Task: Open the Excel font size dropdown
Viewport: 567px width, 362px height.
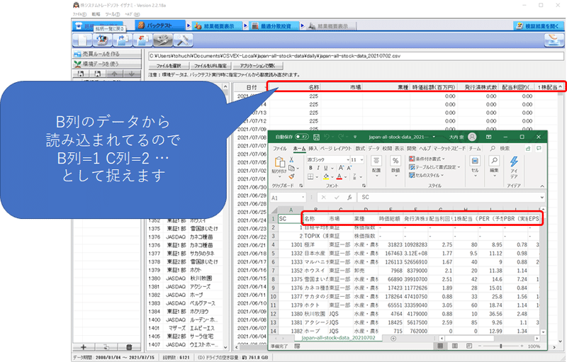Action: coord(361,159)
